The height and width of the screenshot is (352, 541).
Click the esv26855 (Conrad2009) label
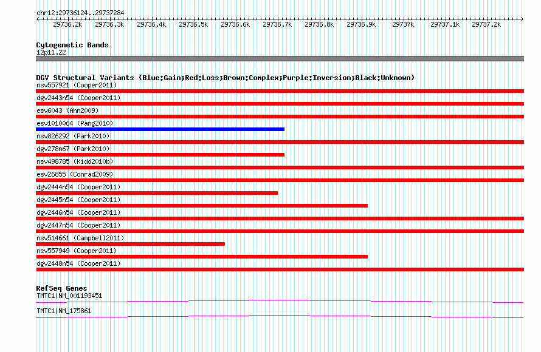tap(75, 174)
